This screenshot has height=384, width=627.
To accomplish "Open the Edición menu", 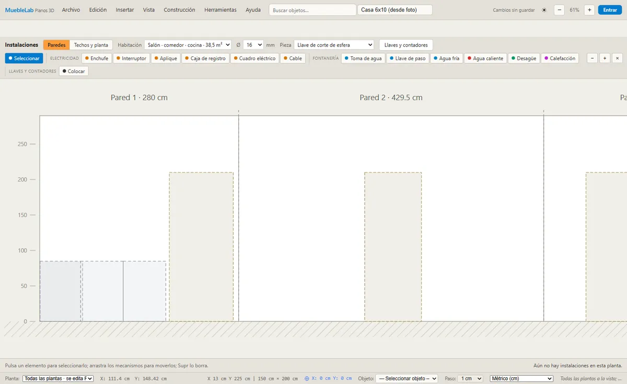I will 98,10.
